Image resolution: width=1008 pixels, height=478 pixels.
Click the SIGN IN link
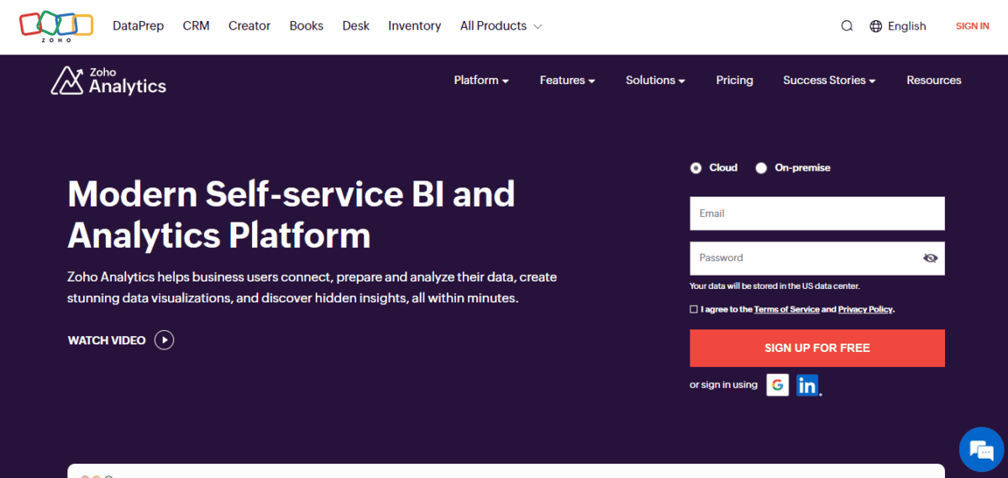(972, 26)
